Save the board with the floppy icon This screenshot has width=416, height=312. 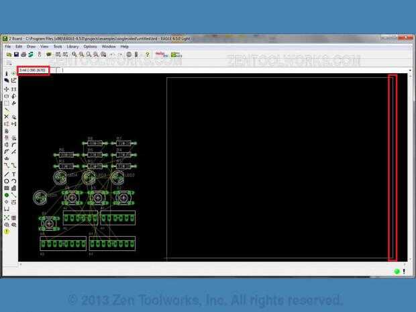point(16,54)
